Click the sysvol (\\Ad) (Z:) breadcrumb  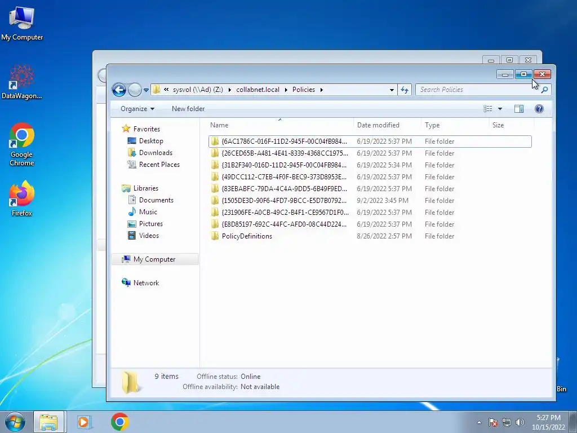(198, 90)
